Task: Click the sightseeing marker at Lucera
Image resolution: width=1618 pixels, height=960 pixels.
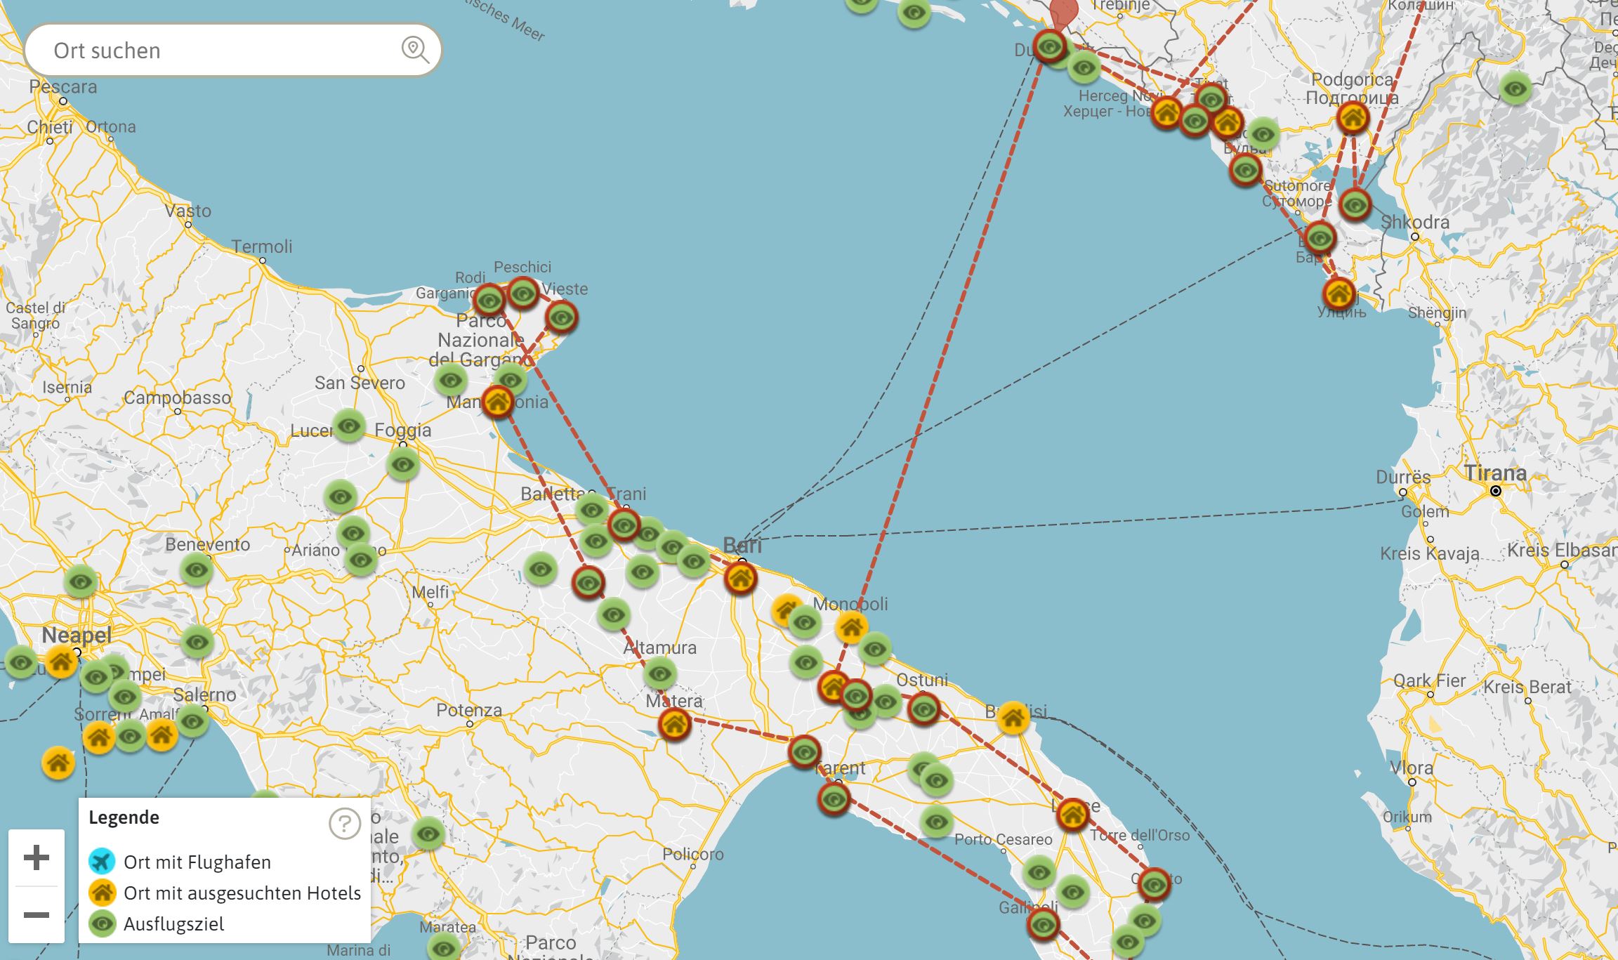Action: point(349,426)
